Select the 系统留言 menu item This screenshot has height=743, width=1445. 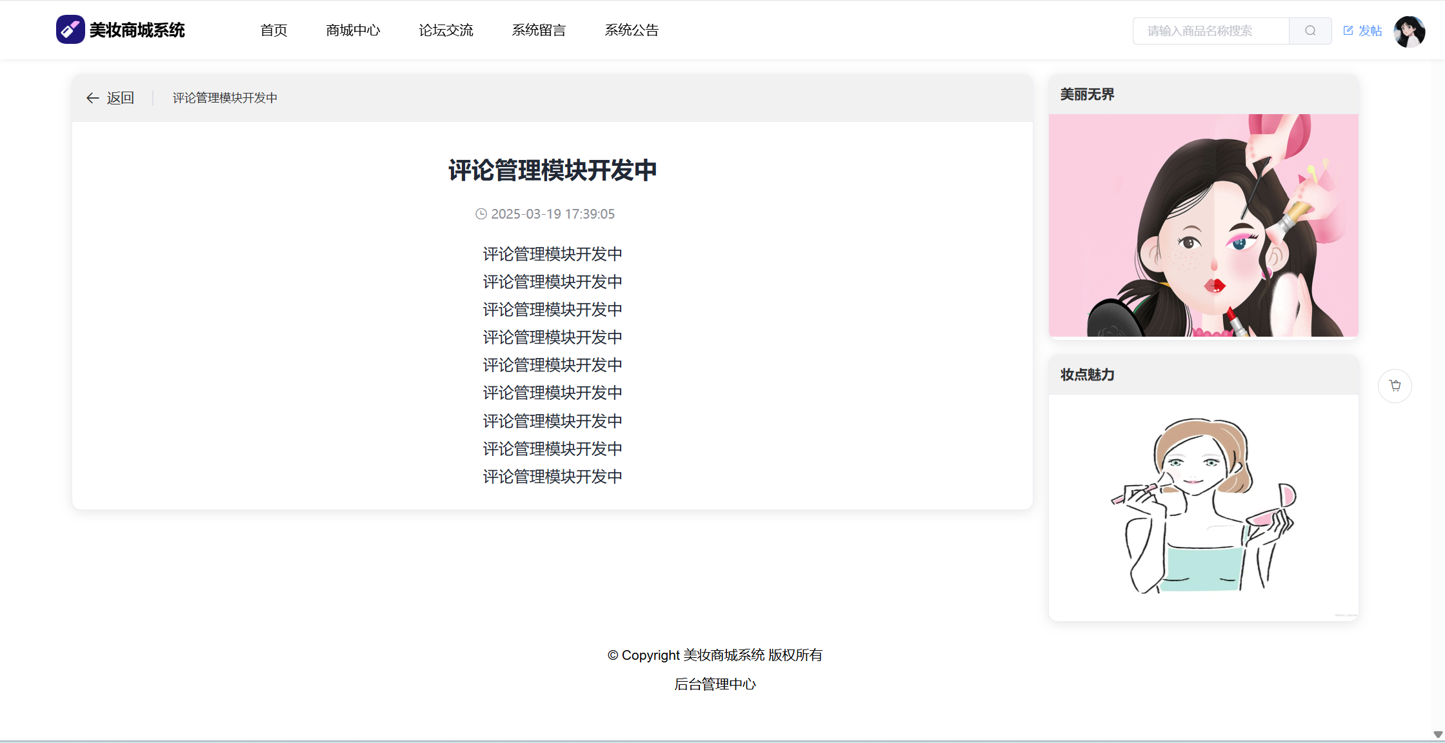point(539,30)
